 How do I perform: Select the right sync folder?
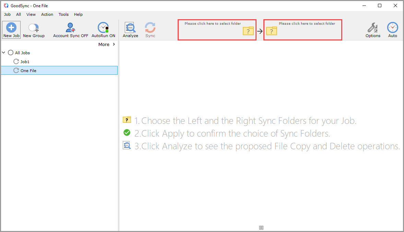point(303,30)
